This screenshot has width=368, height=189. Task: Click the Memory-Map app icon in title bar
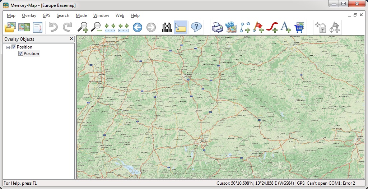[6, 5]
